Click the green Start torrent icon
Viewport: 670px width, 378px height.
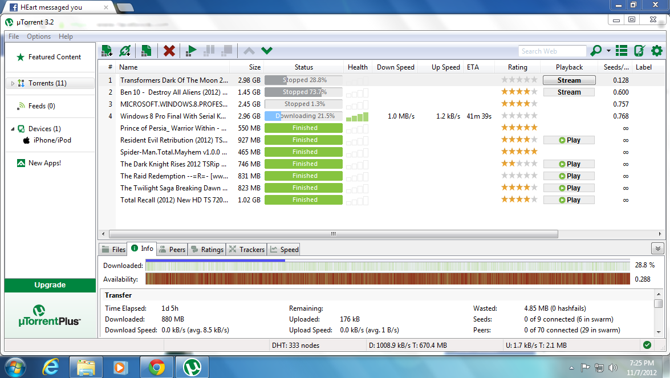[x=191, y=51]
